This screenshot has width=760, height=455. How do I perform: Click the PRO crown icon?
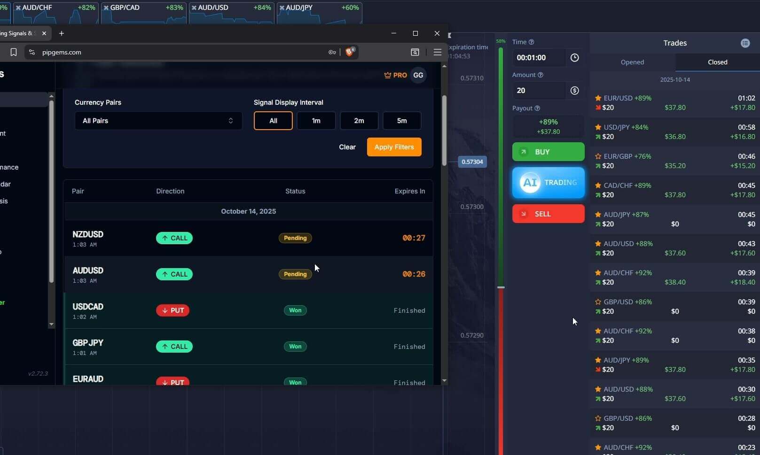(388, 75)
